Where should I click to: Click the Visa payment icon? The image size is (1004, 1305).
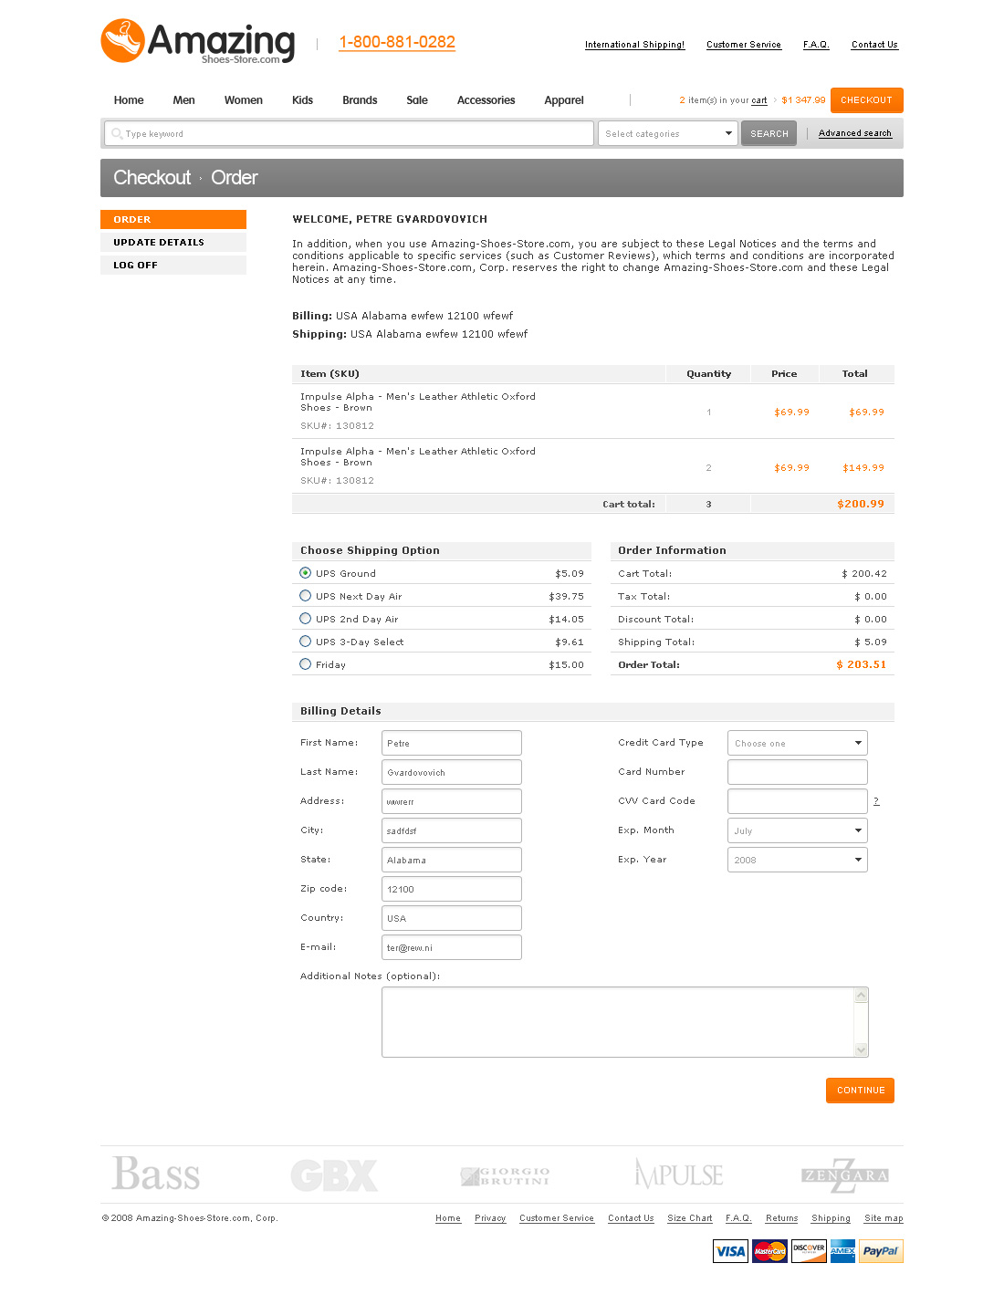click(730, 1251)
